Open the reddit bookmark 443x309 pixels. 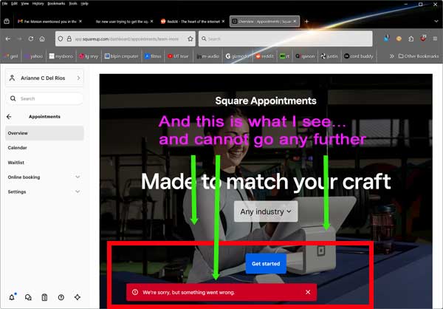264,56
